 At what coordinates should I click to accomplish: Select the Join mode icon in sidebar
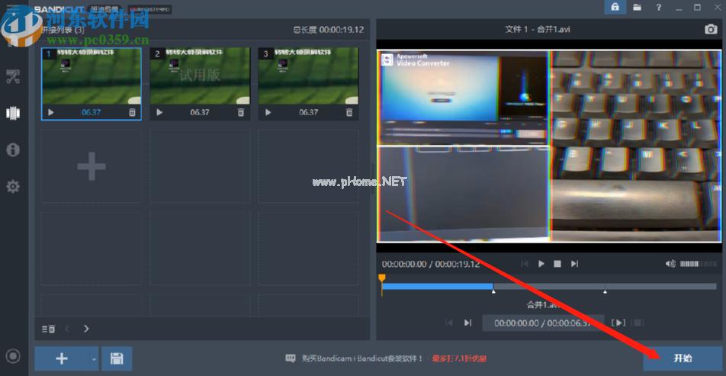pyautogui.click(x=13, y=113)
